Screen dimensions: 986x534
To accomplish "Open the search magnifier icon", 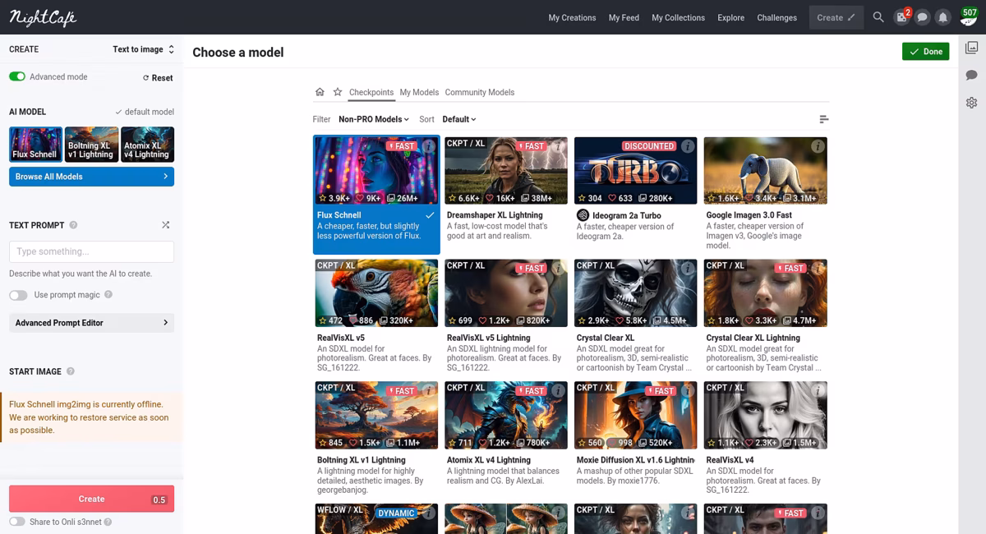I will [878, 17].
